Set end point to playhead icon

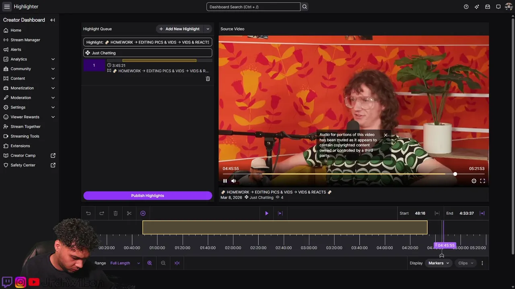tap(482, 213)
